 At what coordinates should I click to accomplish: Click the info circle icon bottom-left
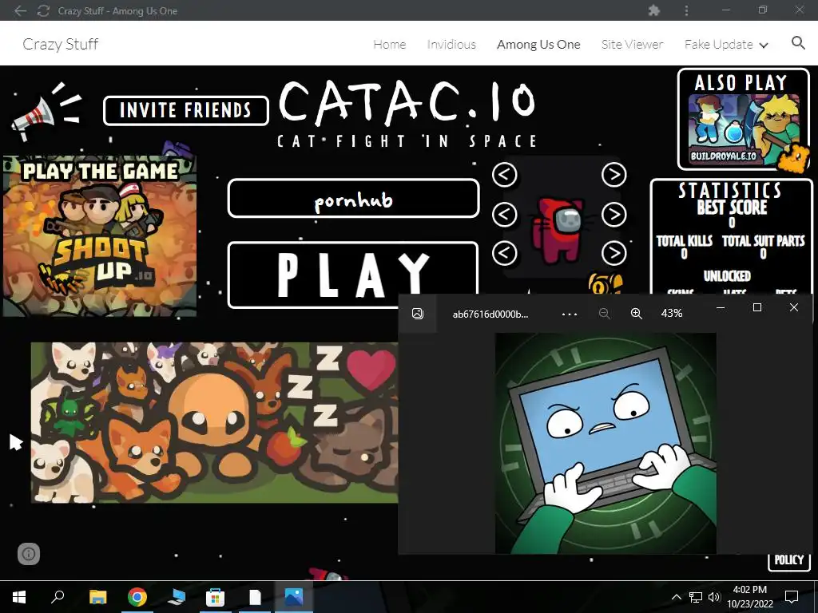(29, 554)
